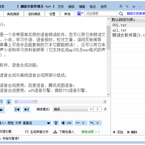The height and width of the screenshot is (145, 145).
Task: Click the magnifier search icon
Action: pos(121,14)
